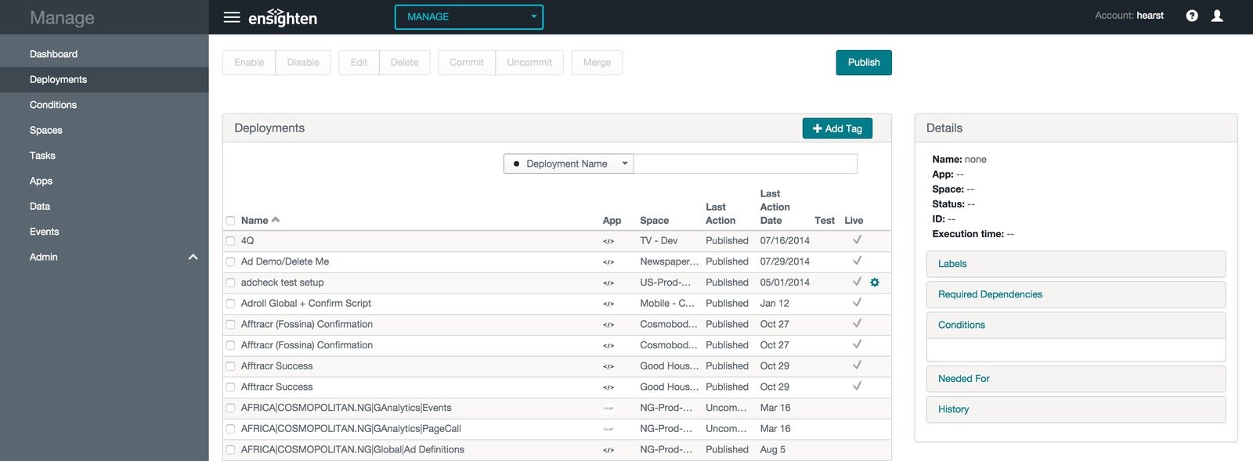Click app icon for AFRICA GAnalytics Events row

coord(608,408)
